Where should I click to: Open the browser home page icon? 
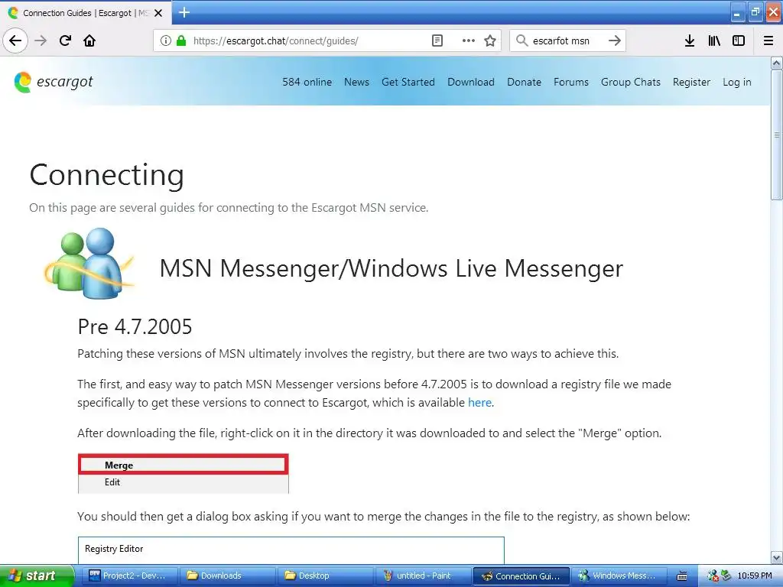(89, 41)
